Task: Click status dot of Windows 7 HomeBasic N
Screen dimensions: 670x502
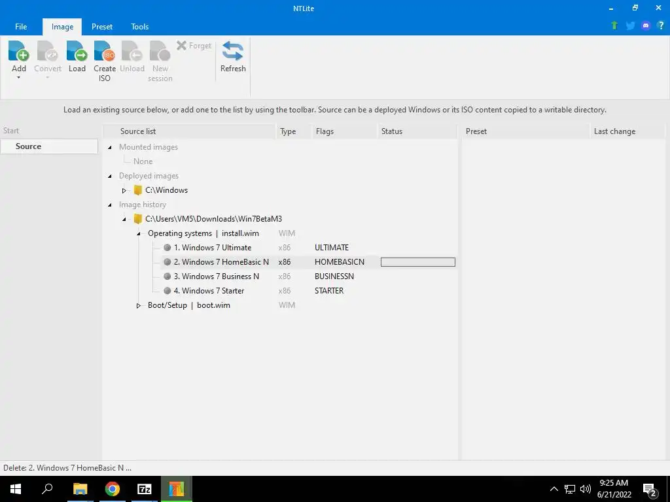Action: pos(167,262)
